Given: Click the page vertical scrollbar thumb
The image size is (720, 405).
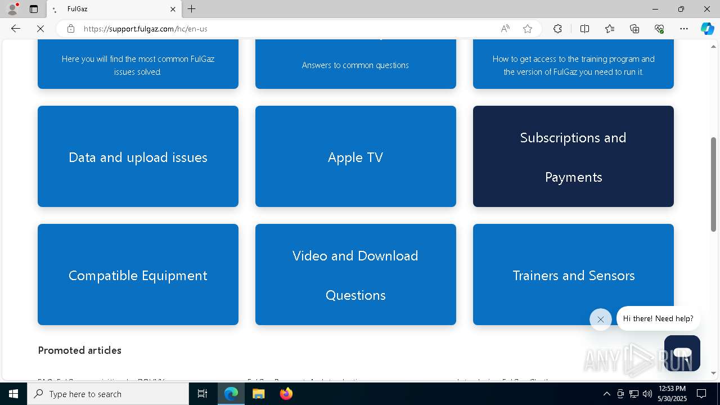Looking at the screenshot, I should tap(713, 184).
